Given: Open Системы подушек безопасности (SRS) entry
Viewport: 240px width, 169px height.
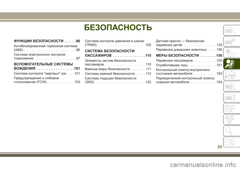Looking at the screenshot, I should [118, 80].
